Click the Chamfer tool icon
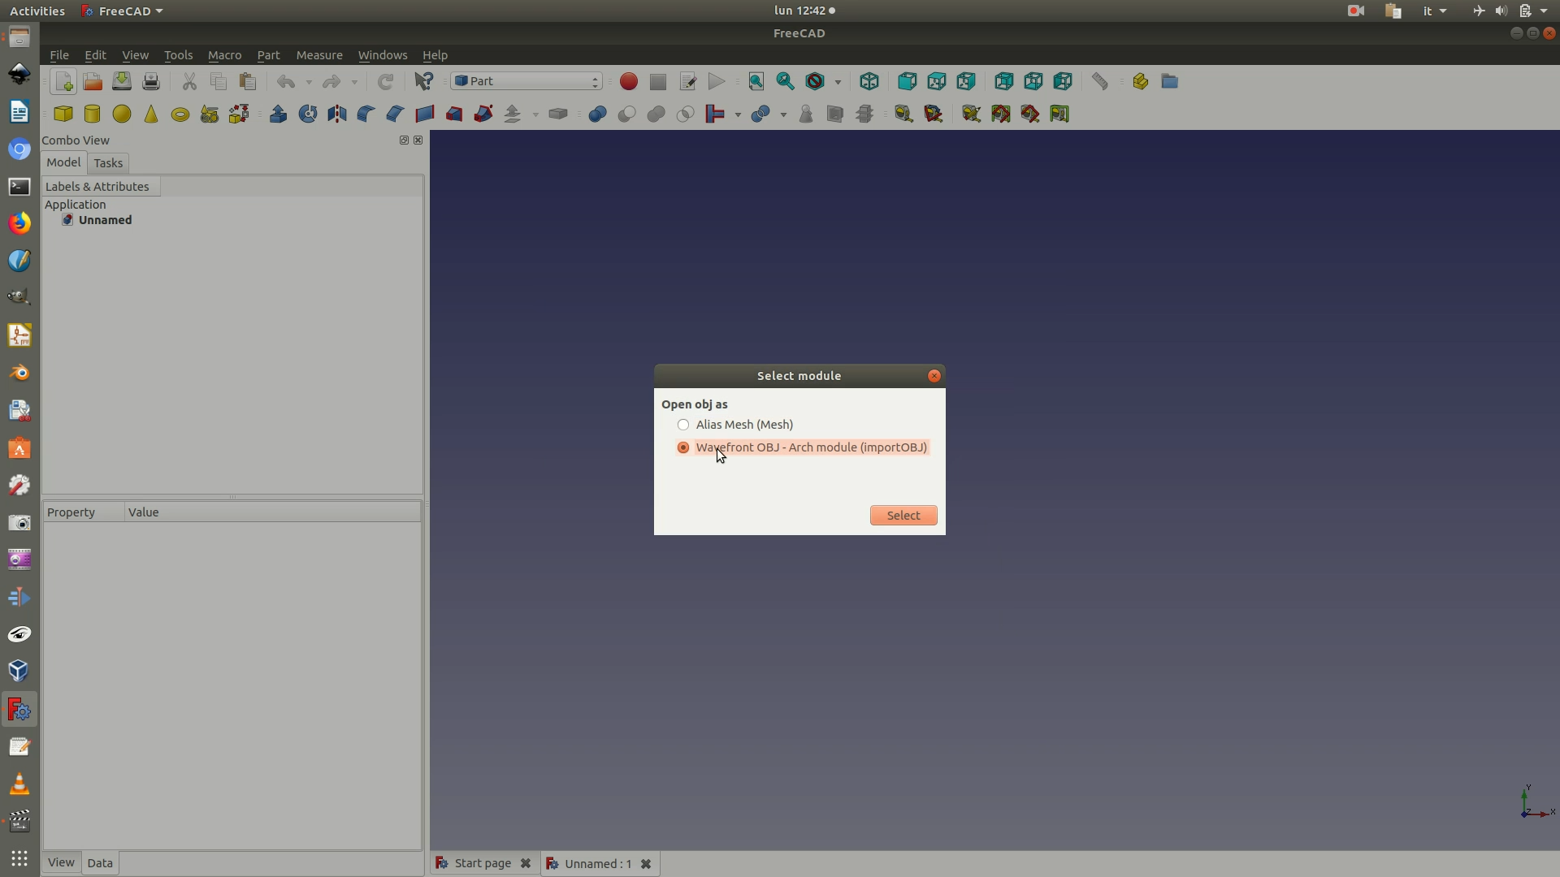This screenshot has height=877, width=1560. (396, 114)
